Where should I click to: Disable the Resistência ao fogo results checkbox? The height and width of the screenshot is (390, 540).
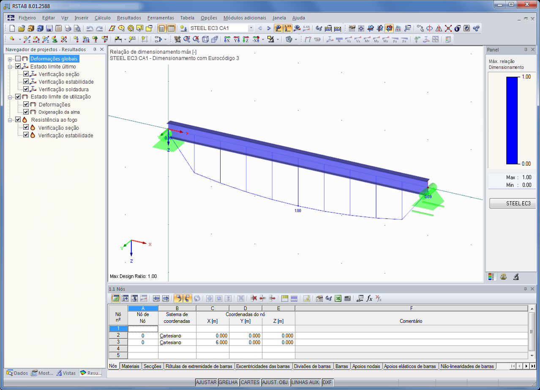pyautogui.click(x=18, y=120)
